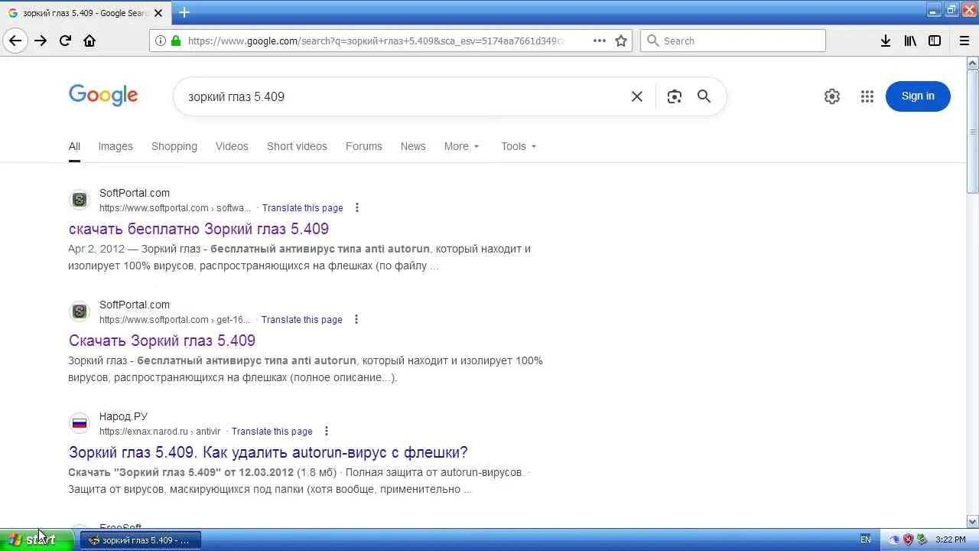Translate the second SoftPortal result page
Image resolution: width=979 pixels, height=551 pixels.
301,320
